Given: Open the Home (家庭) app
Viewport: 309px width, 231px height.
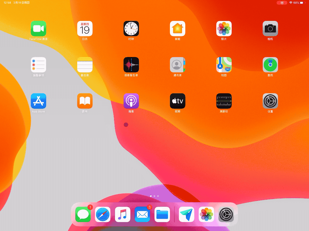Looking at the screenshot, I should [x=177, y=28].
